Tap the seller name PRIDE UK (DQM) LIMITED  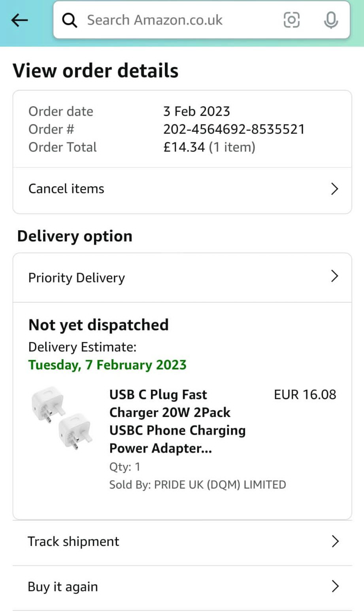tap(220, 485)
